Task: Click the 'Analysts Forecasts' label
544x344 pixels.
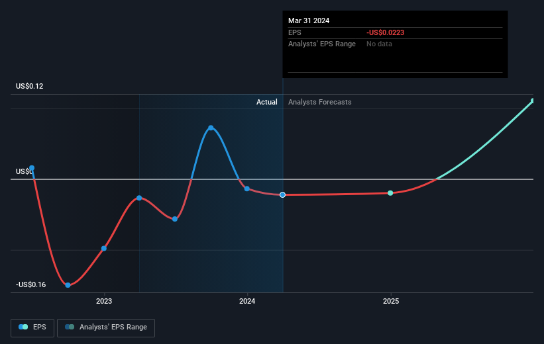Action: tap(320, 102)
